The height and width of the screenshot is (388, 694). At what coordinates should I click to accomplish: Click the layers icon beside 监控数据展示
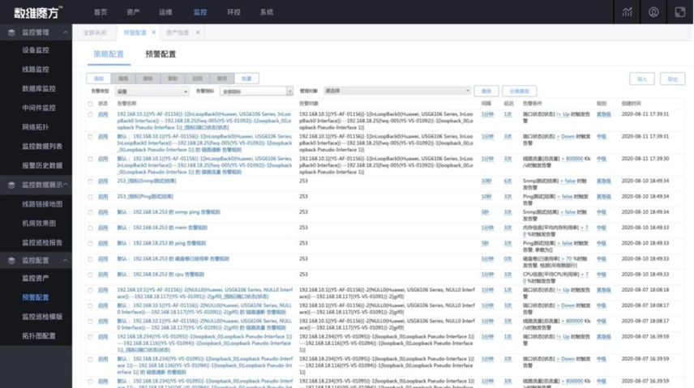coord(11,185)
